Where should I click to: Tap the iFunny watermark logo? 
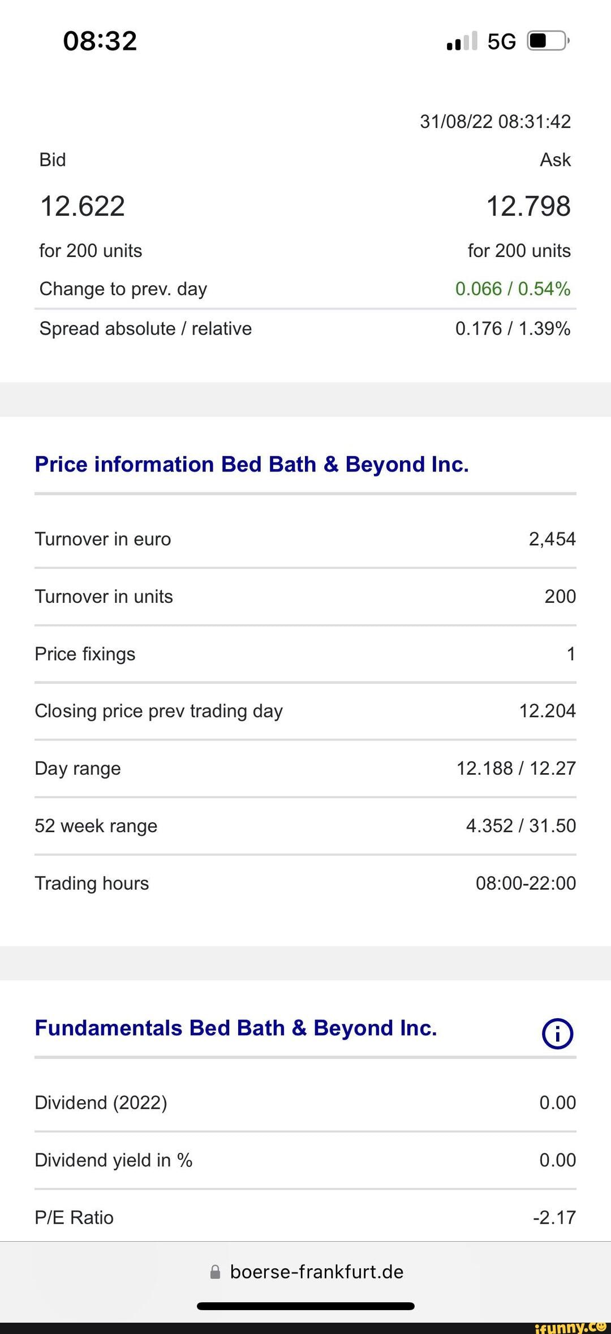tap(570, 1327)
